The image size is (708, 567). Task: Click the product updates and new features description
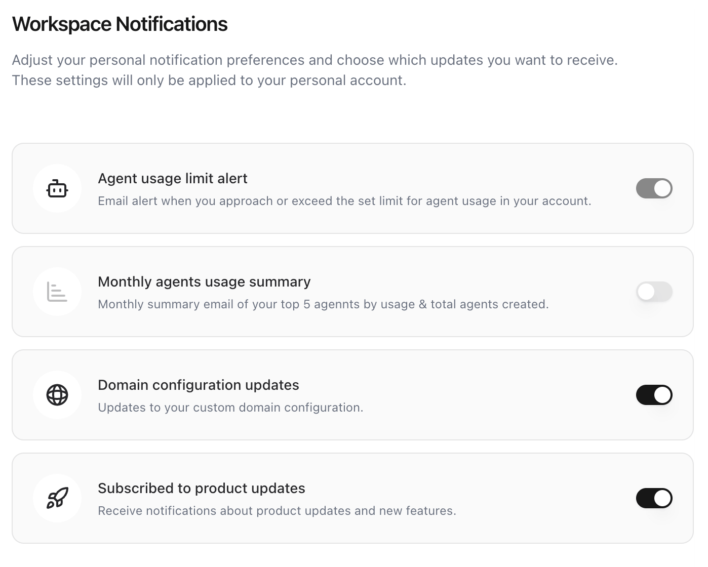click(x=277, y=511)
